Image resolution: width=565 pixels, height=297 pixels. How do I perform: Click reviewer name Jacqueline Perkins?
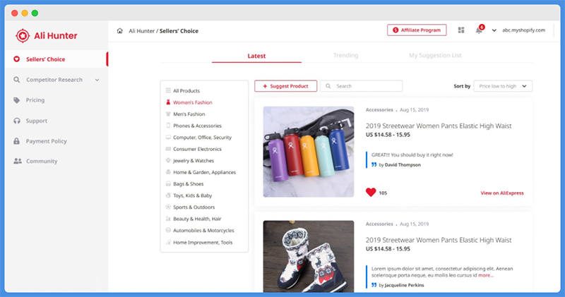pyautogui.click(x=404, y=285)
